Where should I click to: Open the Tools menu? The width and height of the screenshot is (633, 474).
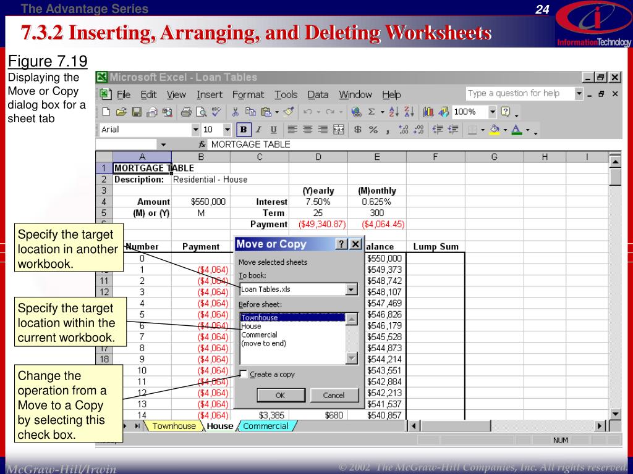click(286, 94)
